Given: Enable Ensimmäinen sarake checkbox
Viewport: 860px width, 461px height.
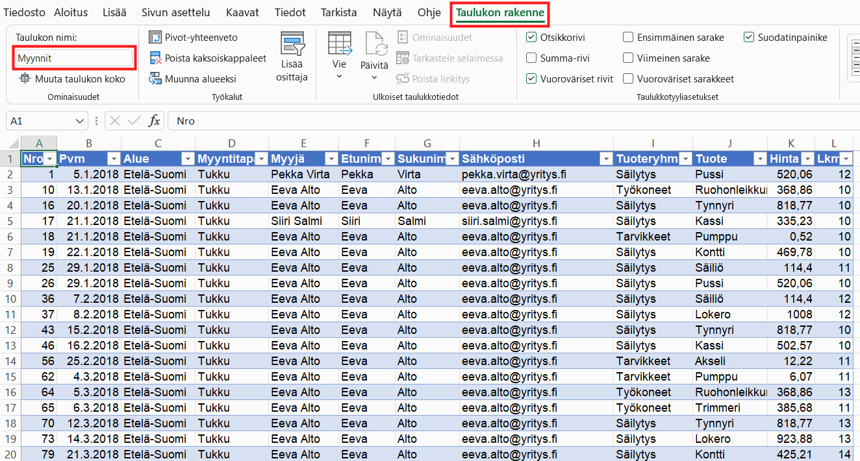Looking at the screenshot, I should (x=628, y=38).
